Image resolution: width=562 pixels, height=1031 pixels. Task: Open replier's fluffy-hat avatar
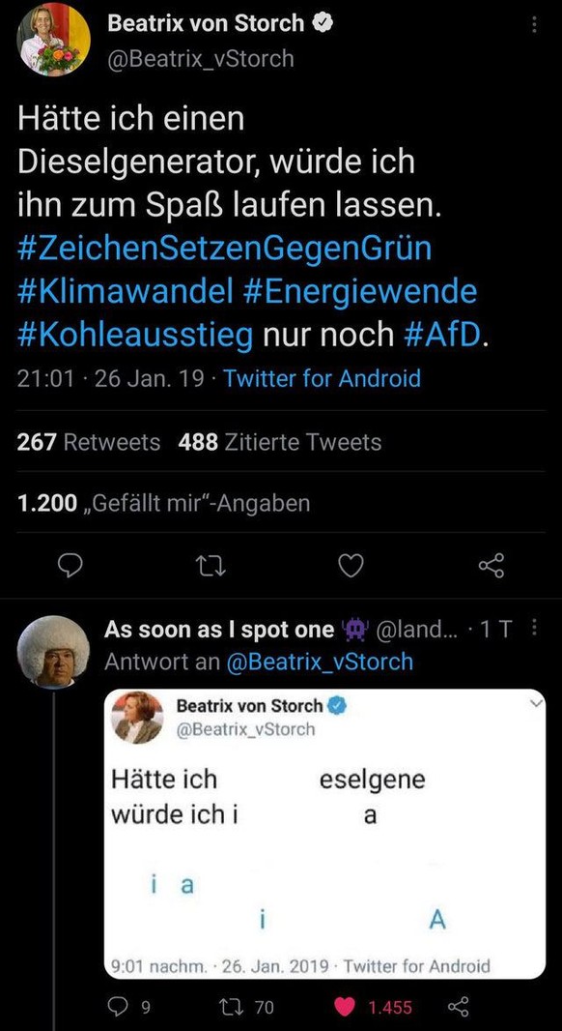pyautogui.click(x=53, y=652)
